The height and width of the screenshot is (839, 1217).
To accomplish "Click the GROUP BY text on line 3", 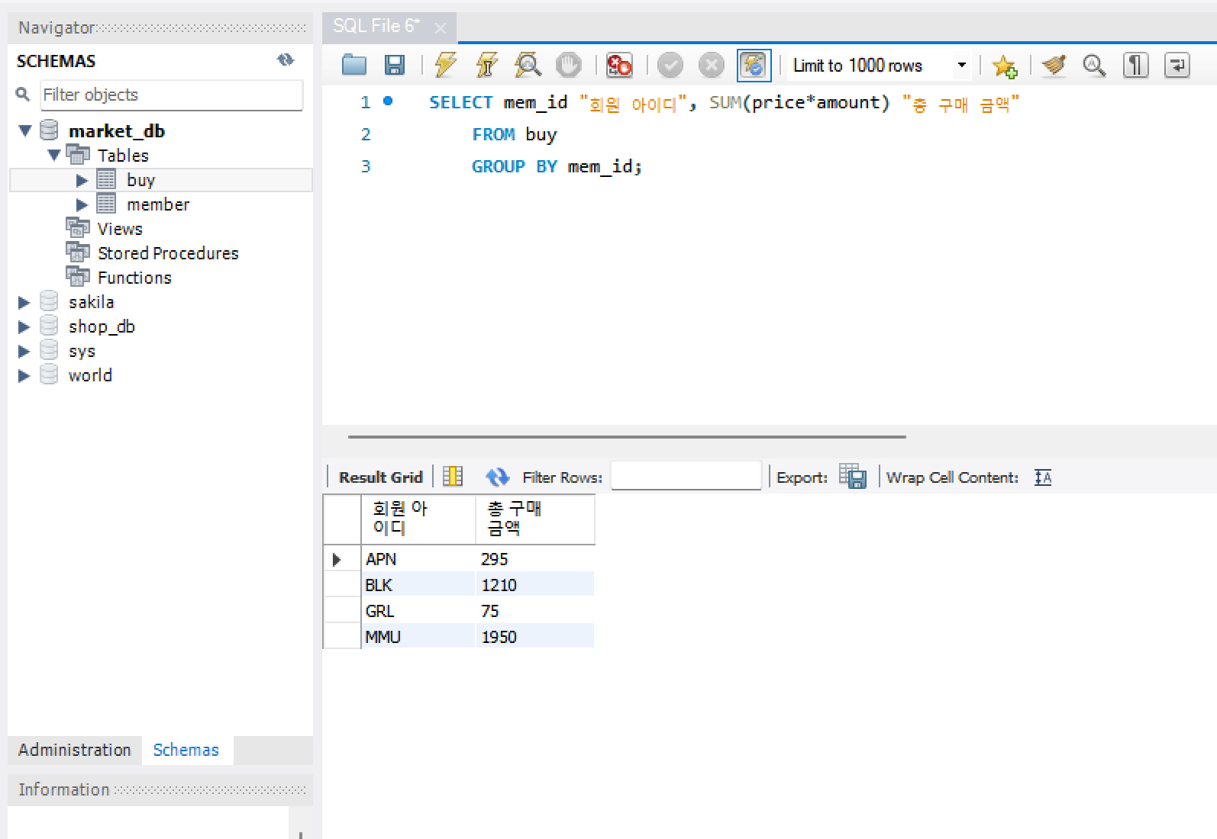I will 515,166.
